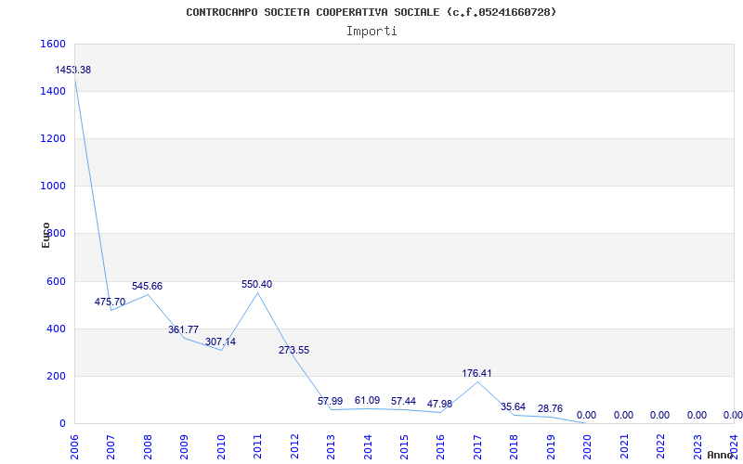
Task: Select the 47.98 data label
Action: click(439, 404)
